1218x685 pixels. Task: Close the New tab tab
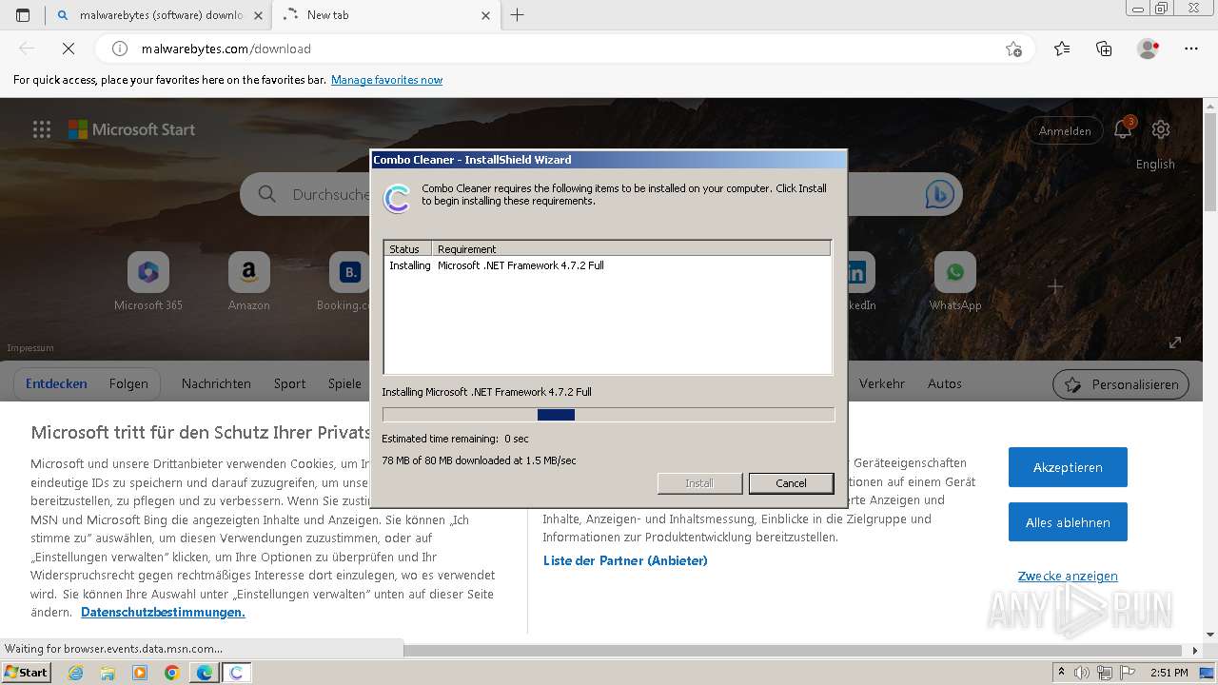click(485, 15)
